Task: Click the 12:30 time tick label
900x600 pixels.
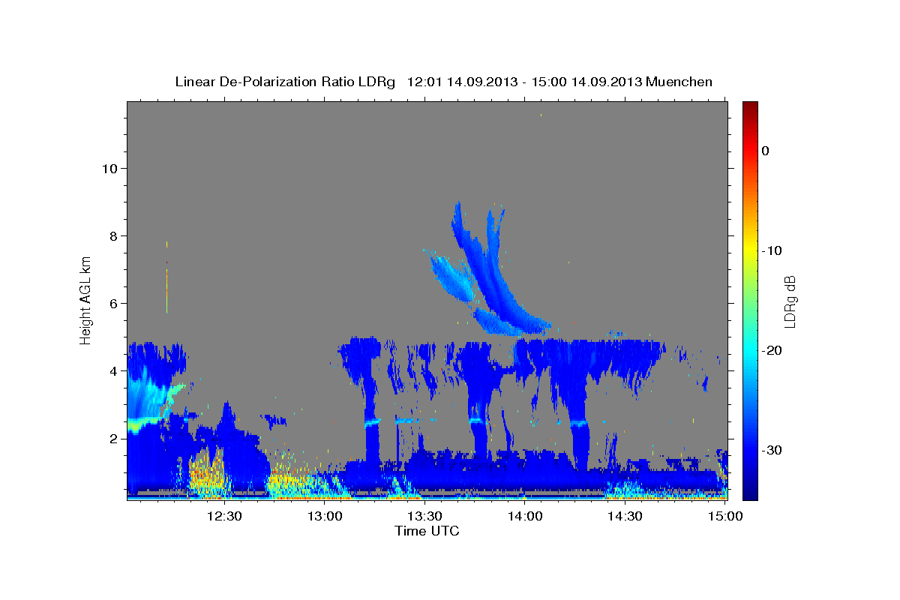Action: pos(224,516)
